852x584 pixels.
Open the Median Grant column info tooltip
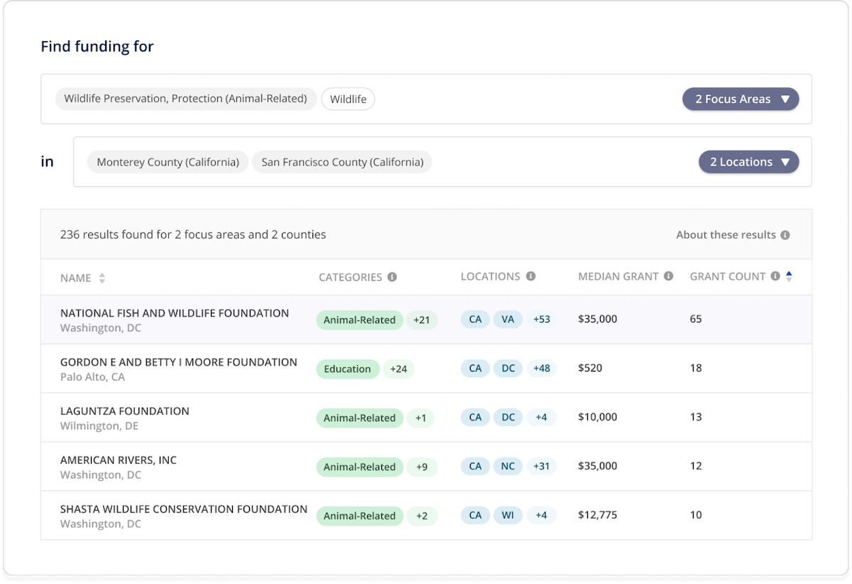[667, 276]
